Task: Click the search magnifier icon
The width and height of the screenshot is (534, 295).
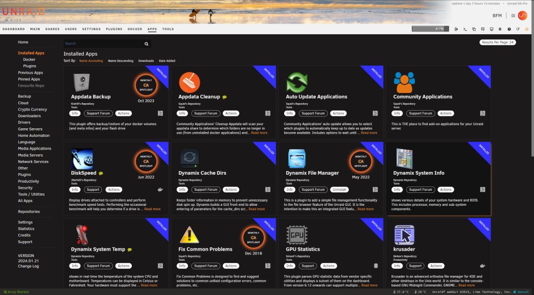Action: click(146, 44)
